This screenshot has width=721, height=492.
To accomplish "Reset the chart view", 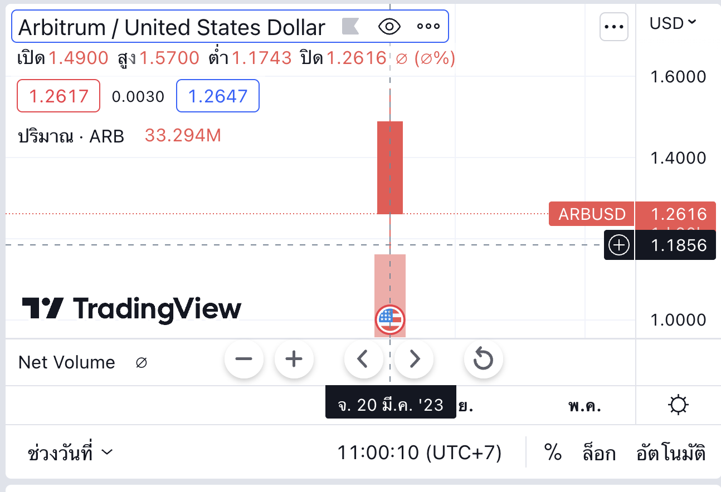I will click(483, 359).
